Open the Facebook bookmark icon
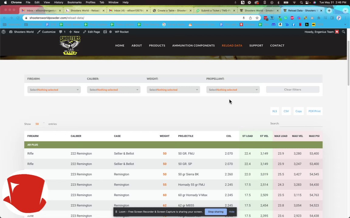350x218 pixels. click(x=293, y=25)
